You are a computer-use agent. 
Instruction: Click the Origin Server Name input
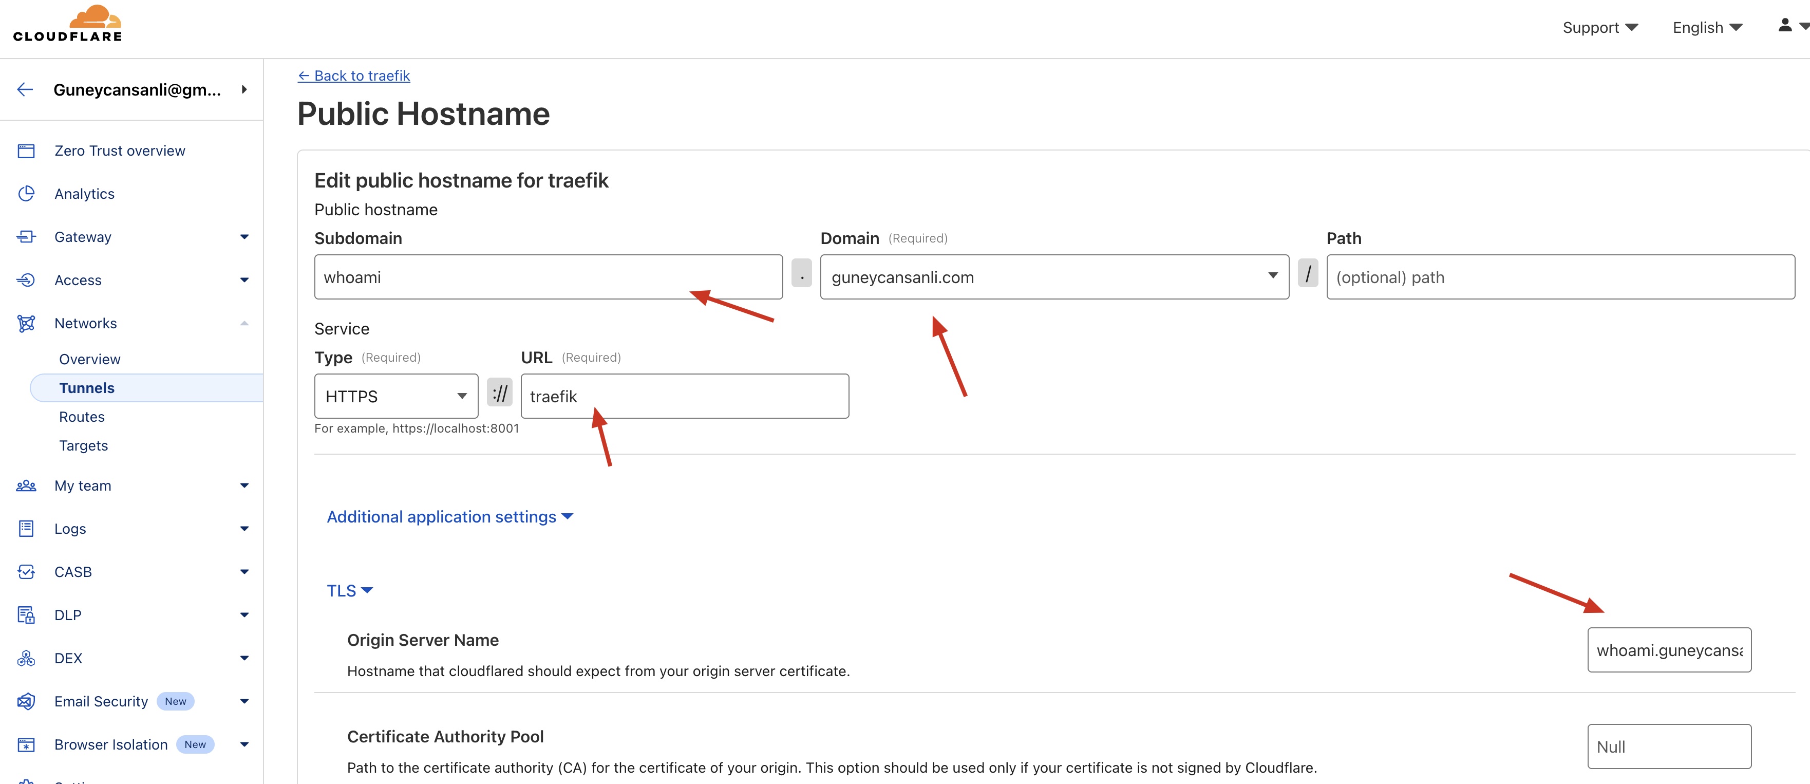[1669, 650]
